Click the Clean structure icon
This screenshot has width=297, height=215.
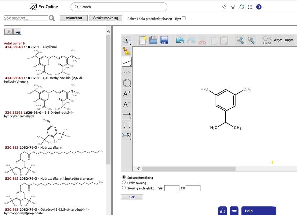click(267, 40)
